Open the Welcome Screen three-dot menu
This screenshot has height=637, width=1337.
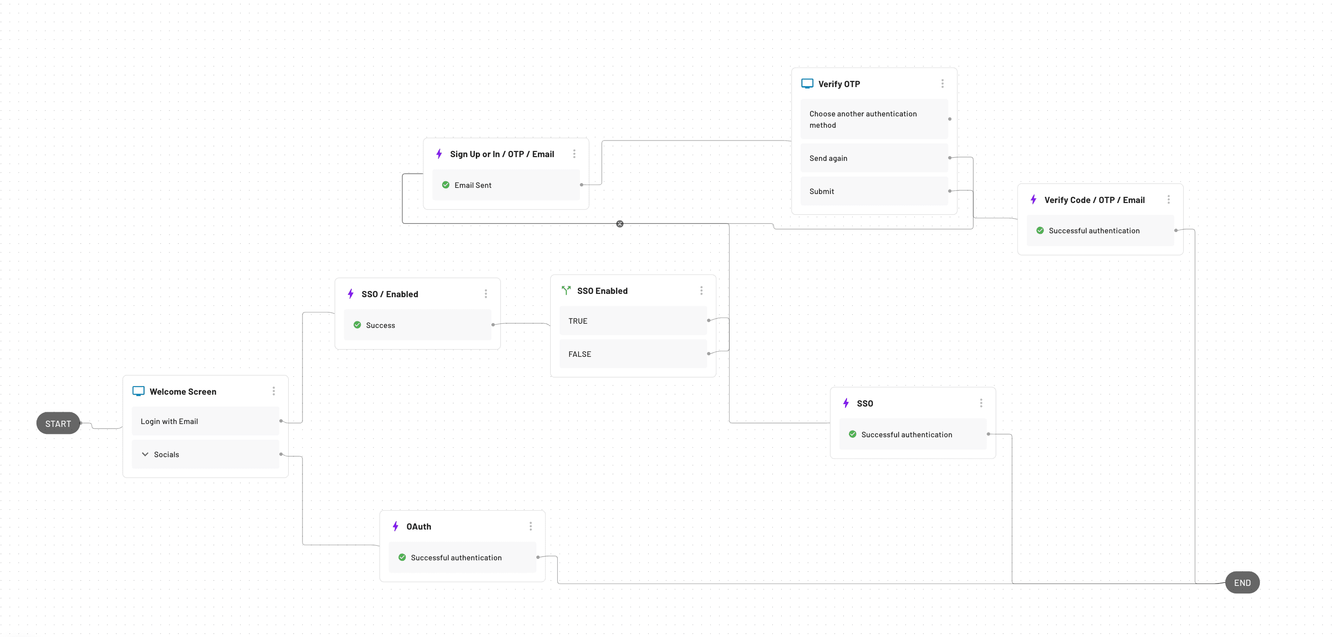(274, 391)
